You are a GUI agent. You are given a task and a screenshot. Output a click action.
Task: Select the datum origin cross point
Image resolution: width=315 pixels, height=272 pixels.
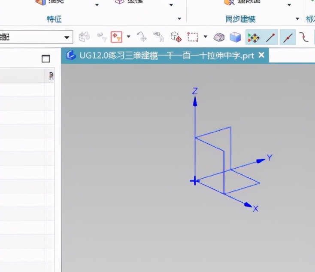[195, 181]
